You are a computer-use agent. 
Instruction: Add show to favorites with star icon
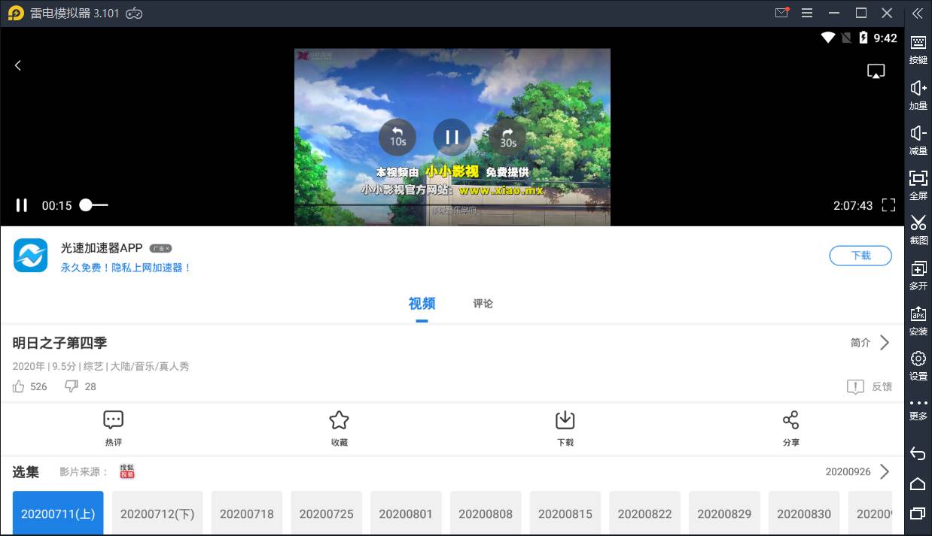[x=339, y=421]
